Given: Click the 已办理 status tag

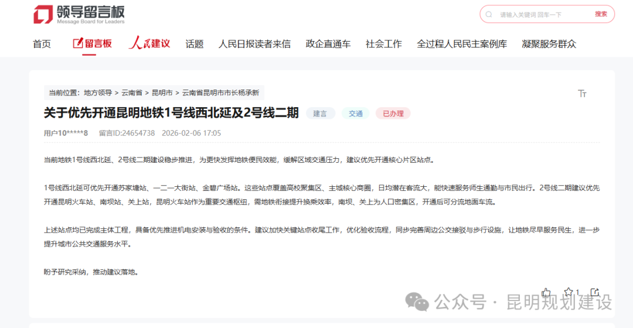Looking at the screenshot, I should click(393, 114).
